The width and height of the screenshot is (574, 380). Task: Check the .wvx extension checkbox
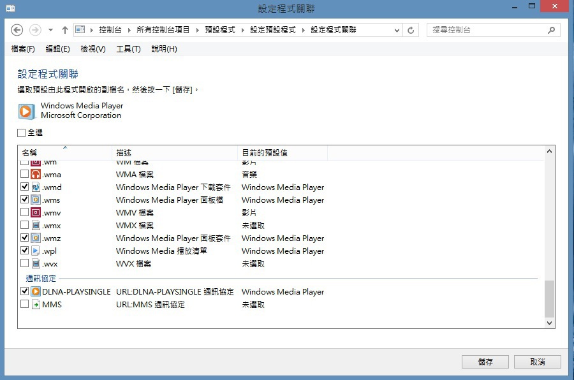[x=24, y=263]
